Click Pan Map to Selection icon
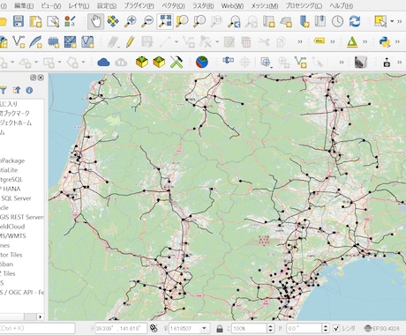Viewport: 406px width, 335px height. (113, 22)
